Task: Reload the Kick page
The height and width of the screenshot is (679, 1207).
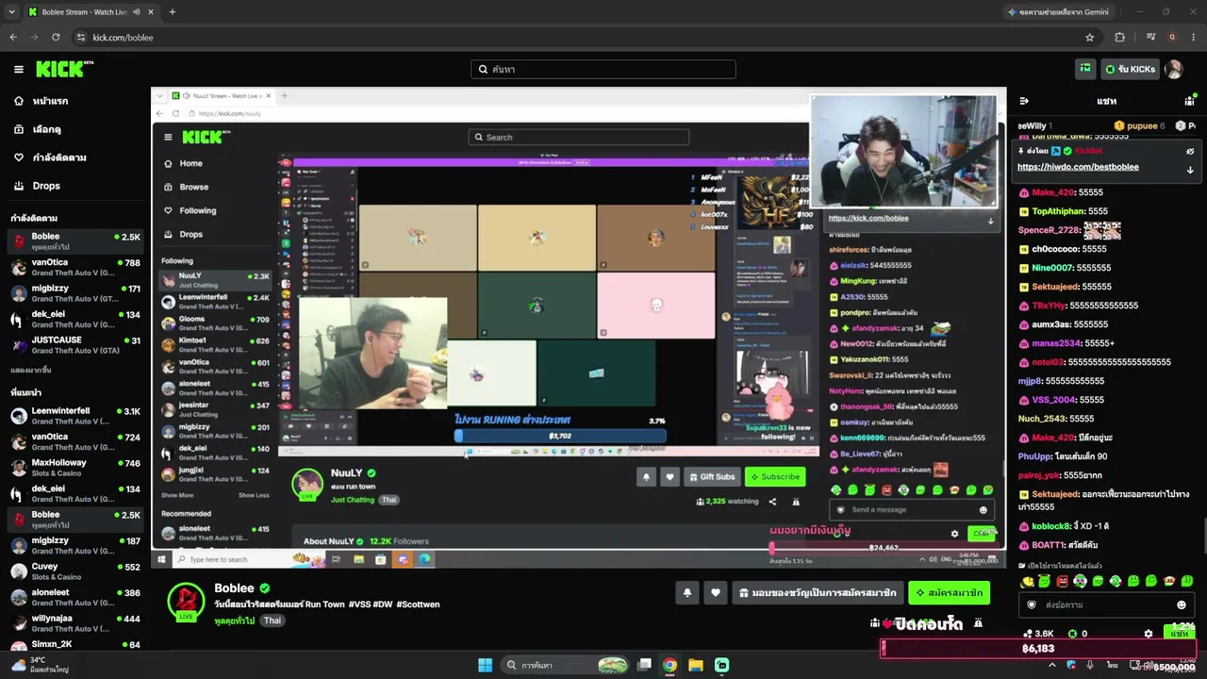Action: coord(56,38)
